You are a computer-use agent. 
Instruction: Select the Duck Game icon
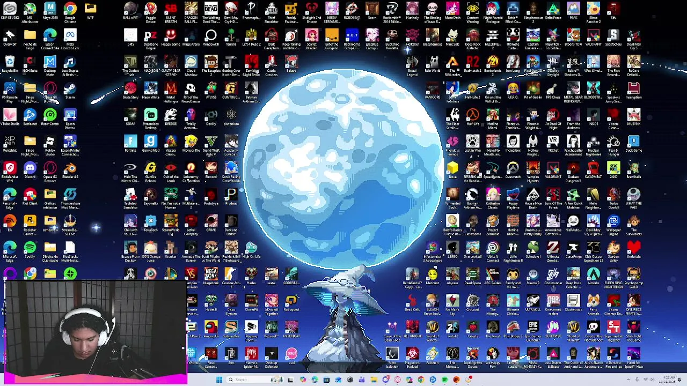(x=634, y=144)
